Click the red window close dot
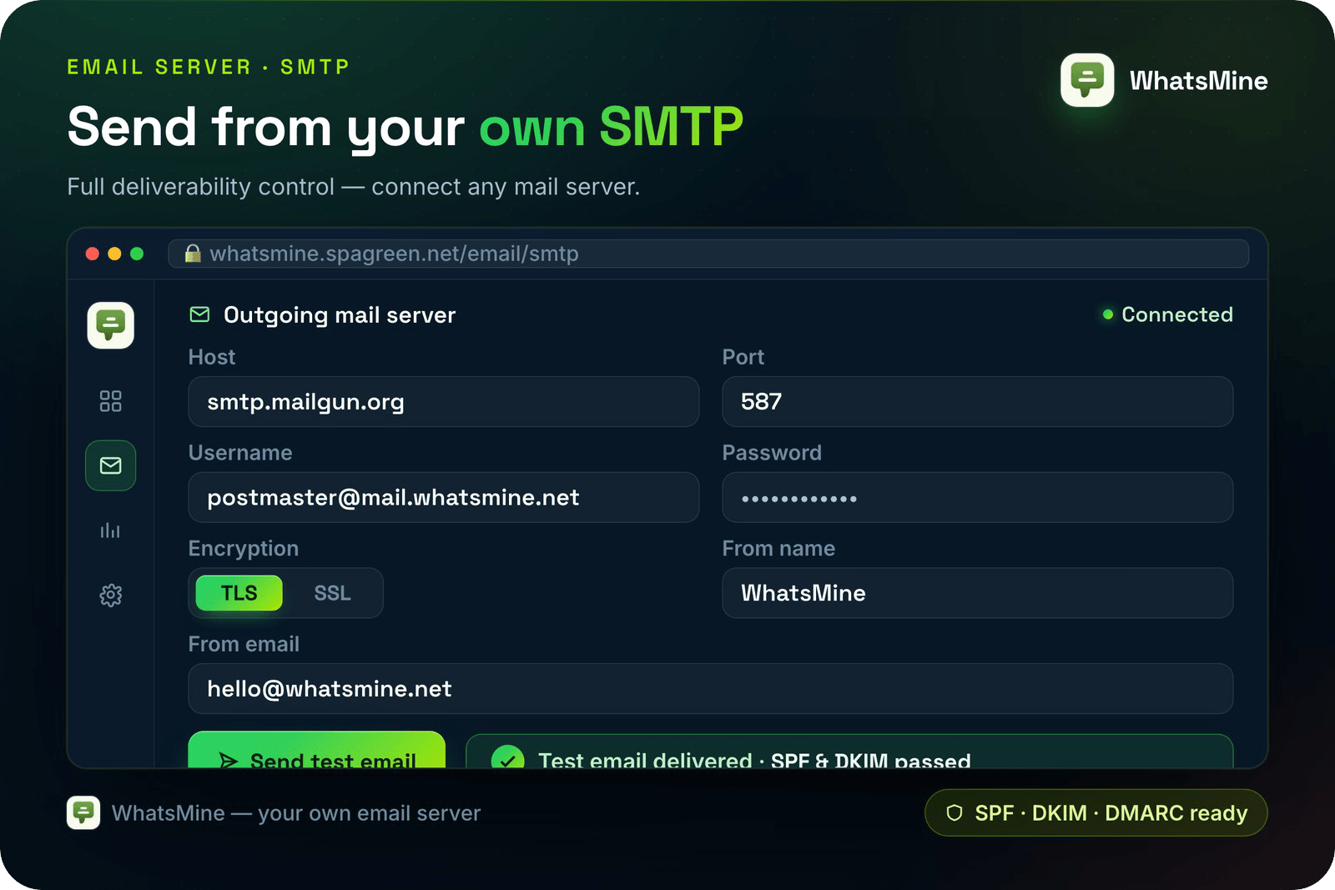 click(93, 254)
